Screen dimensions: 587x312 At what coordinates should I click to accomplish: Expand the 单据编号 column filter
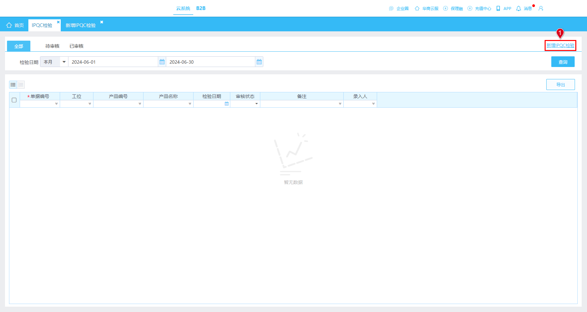coord(56,104)
